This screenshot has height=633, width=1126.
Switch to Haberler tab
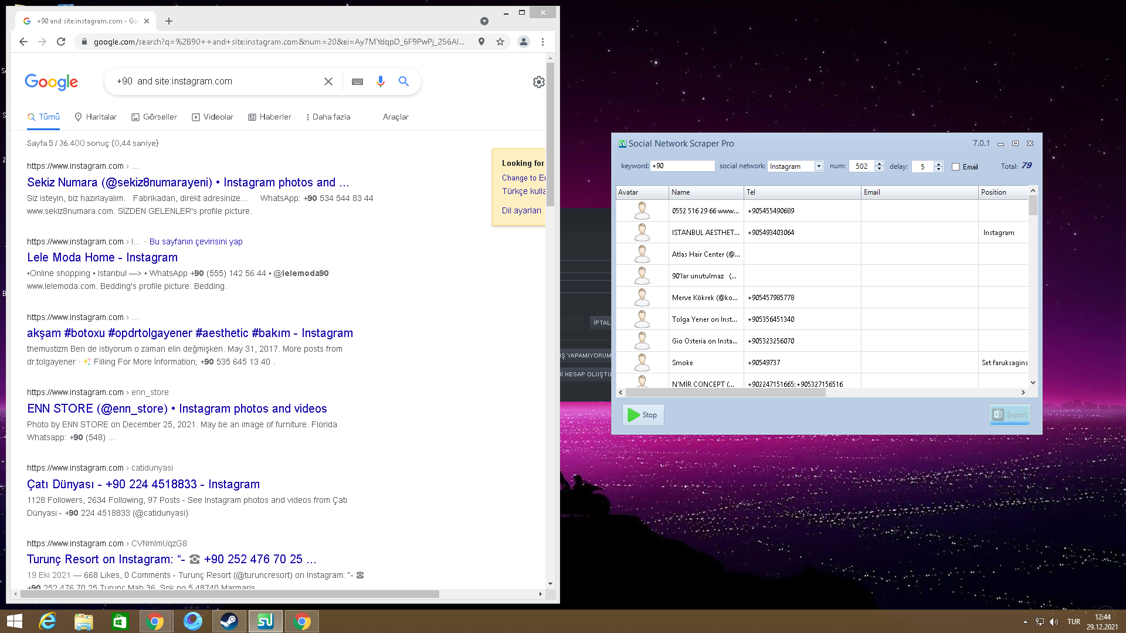pos(270,117)
